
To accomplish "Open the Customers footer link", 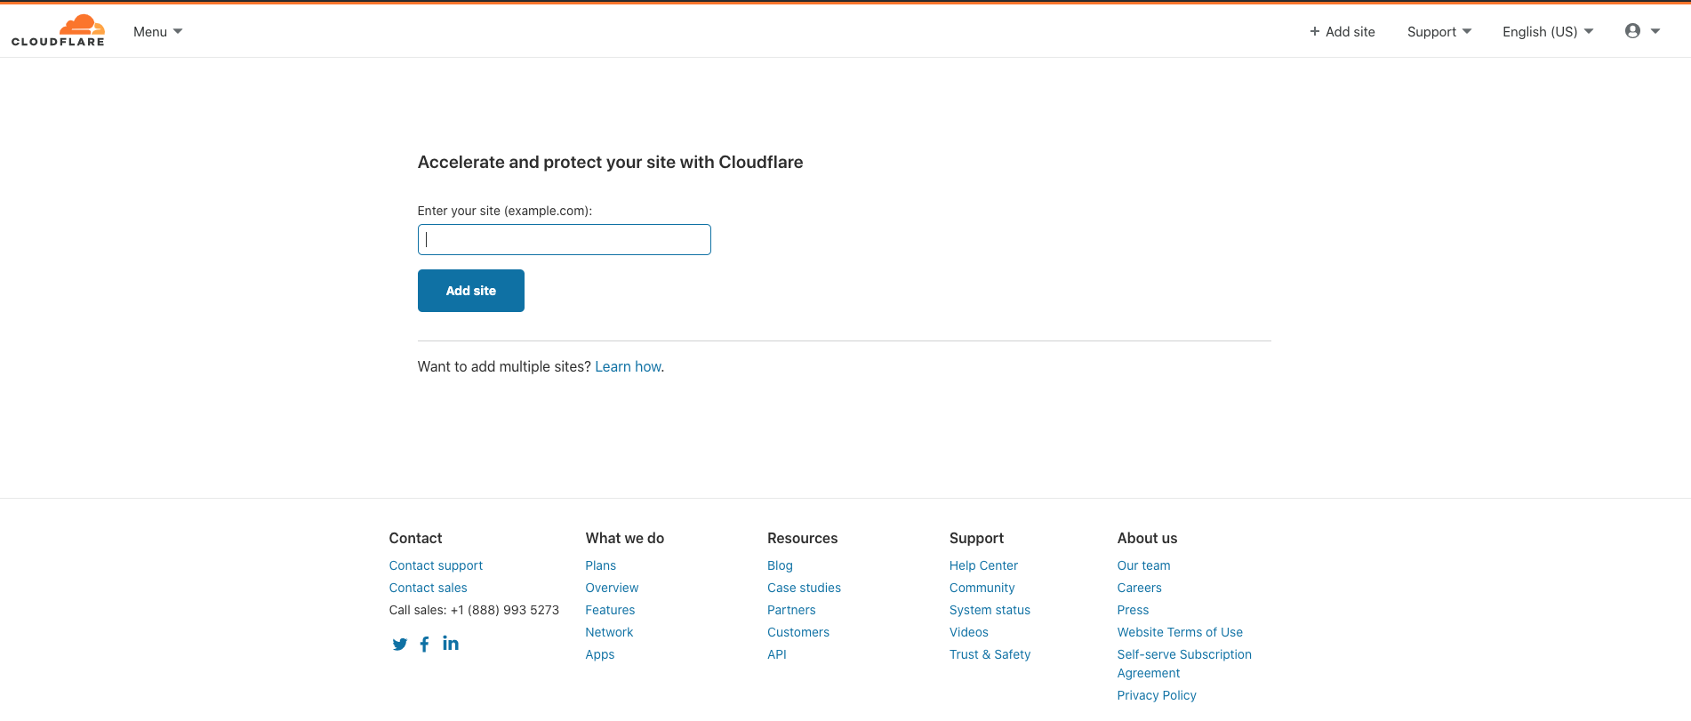I will tap(798, 632).
